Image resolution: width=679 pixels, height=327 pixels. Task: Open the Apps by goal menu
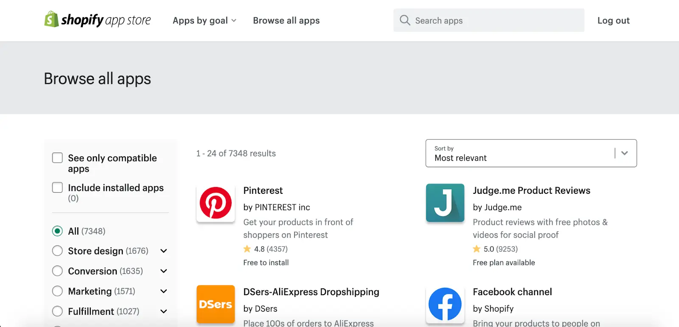(205, 20)
